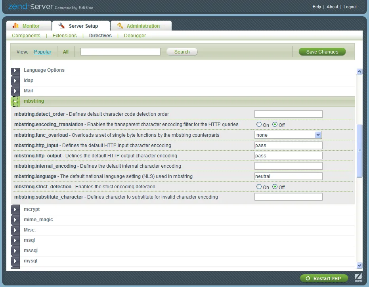Screen dimensions: 369x287
Task: Open the About link
Action: (332, 7)
